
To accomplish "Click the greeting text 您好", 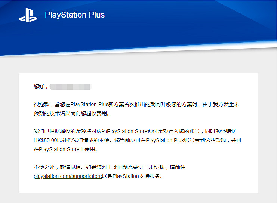I will pyautogui.click(x=39, y=86).
